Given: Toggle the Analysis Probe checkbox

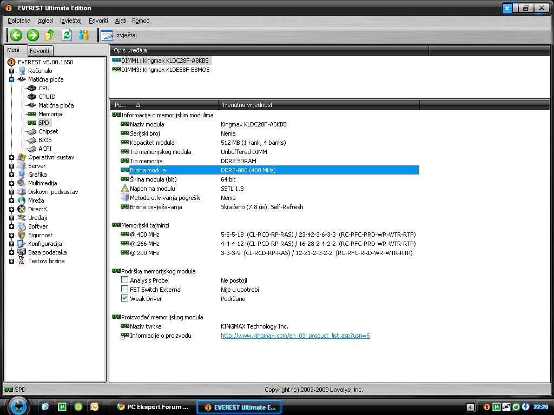Looking at the screenshot, I should (125, 280).
